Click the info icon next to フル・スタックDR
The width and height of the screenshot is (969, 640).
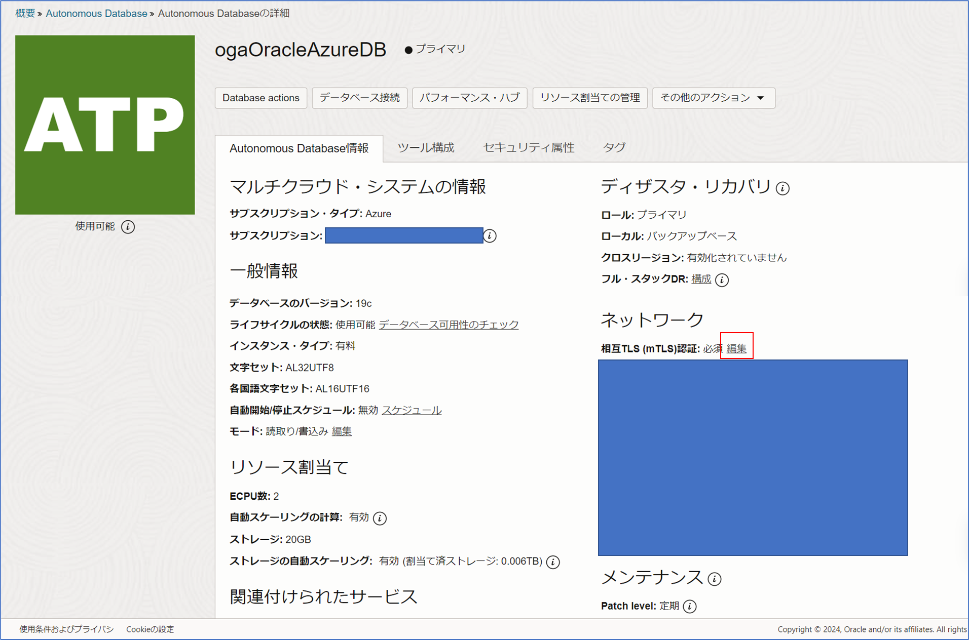tap(722, 280)
